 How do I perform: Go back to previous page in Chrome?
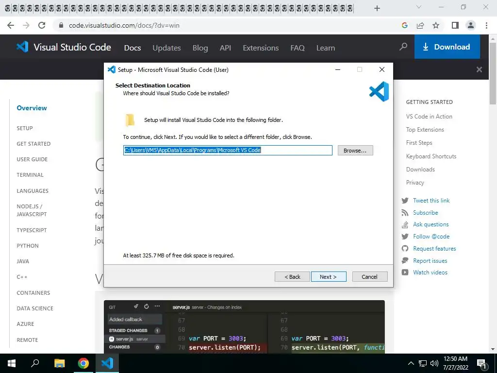[x=11, y=25]
